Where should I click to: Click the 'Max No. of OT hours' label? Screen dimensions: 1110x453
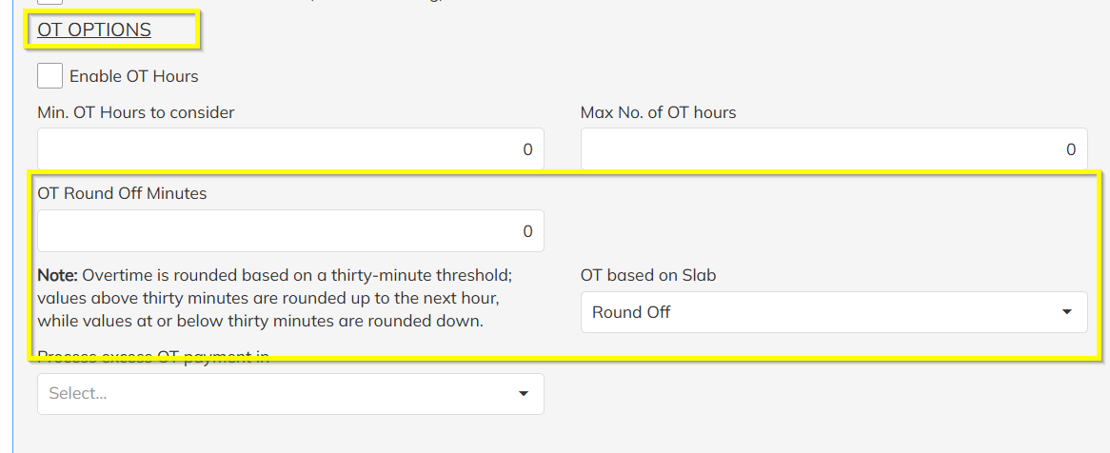(x=659, y=112)
